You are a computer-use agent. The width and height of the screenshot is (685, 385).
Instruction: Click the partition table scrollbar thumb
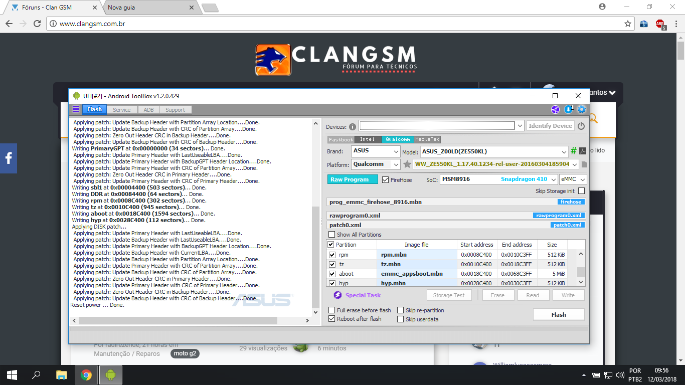581,272
